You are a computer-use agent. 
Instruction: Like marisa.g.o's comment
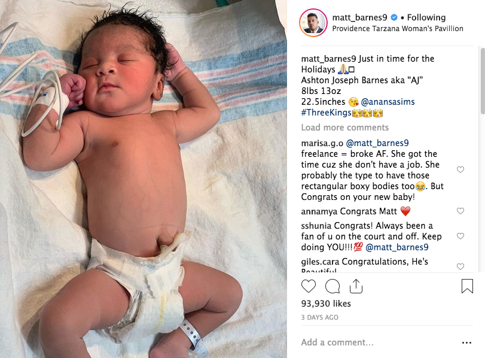click(460, 169)
